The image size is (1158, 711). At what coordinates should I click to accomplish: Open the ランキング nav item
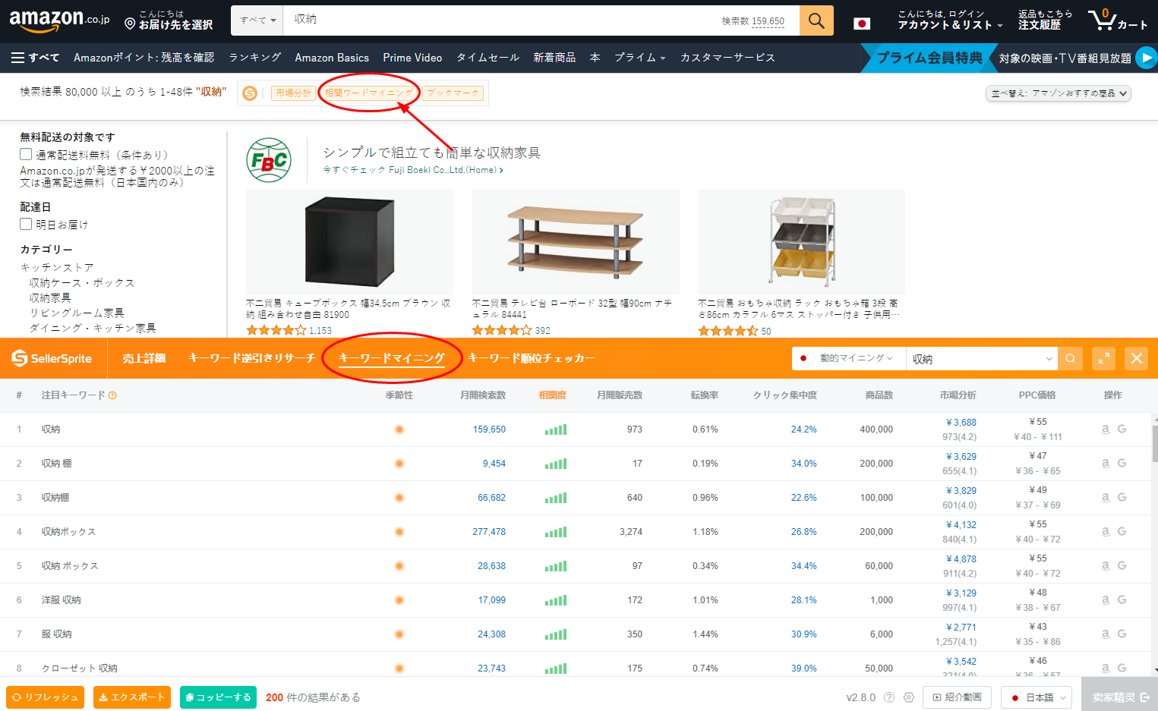(x=255, y=58)
